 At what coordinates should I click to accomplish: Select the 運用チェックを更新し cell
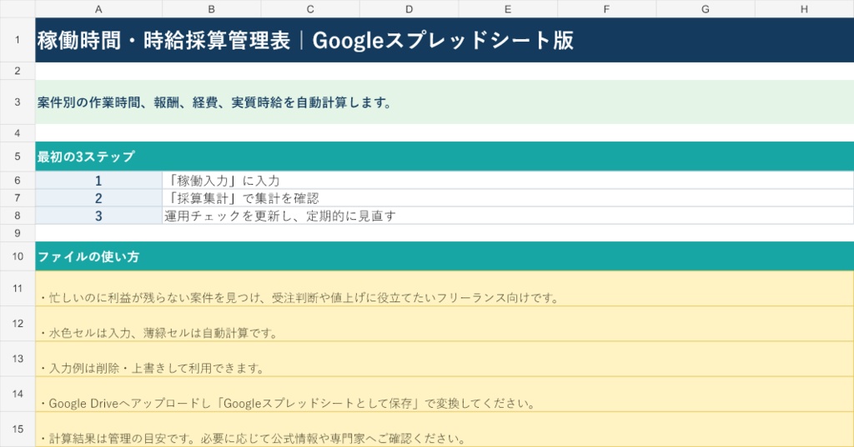(508, 216)
